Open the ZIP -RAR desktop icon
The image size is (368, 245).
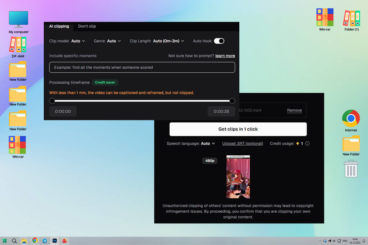click(x=18, y=47)
